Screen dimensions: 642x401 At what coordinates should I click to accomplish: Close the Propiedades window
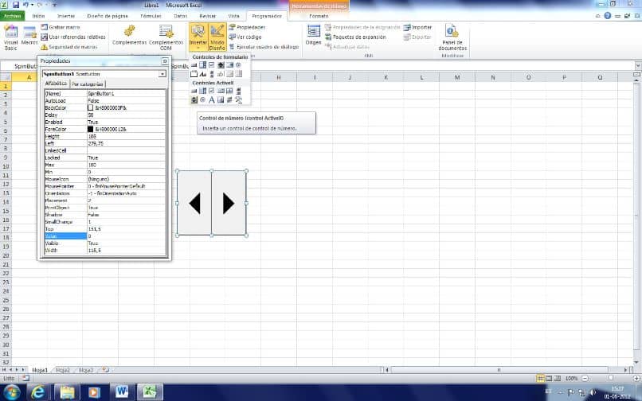(x=165, y=61)
